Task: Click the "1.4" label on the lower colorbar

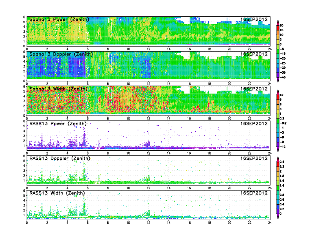Action: [x=282, y=185]
